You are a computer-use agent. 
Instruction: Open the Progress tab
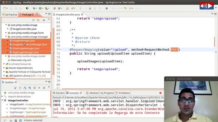tap(107, 93)
